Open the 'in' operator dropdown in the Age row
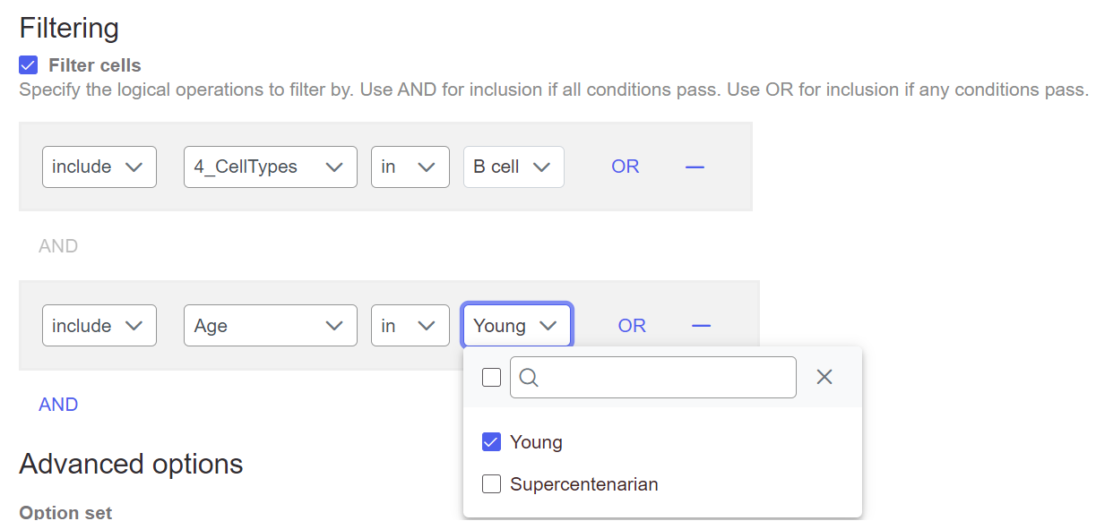This screenshot has width=1096, height=521. tap(410, 326)
